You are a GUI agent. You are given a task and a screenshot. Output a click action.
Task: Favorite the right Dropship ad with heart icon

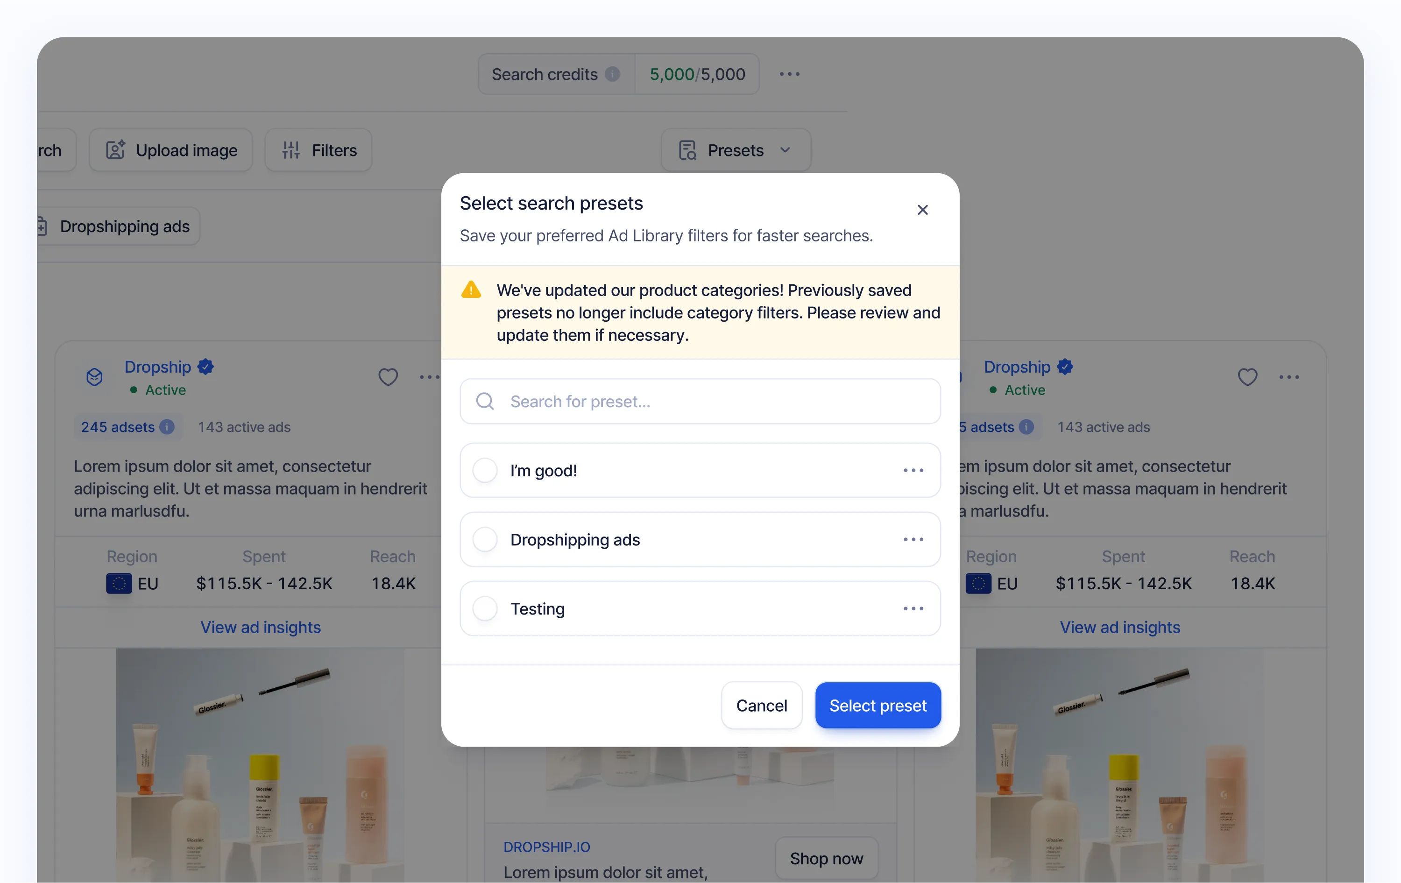1247,377
